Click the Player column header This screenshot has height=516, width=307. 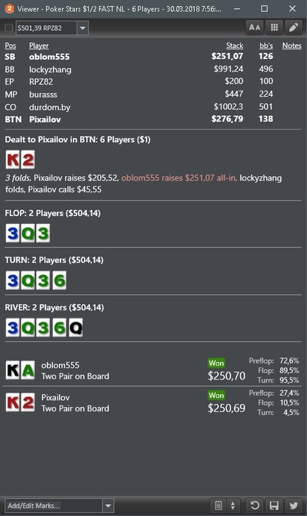(x=39, y=46)
